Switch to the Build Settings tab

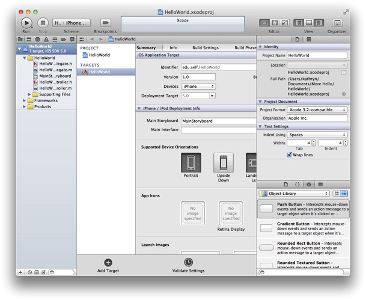tap(205, 47)
